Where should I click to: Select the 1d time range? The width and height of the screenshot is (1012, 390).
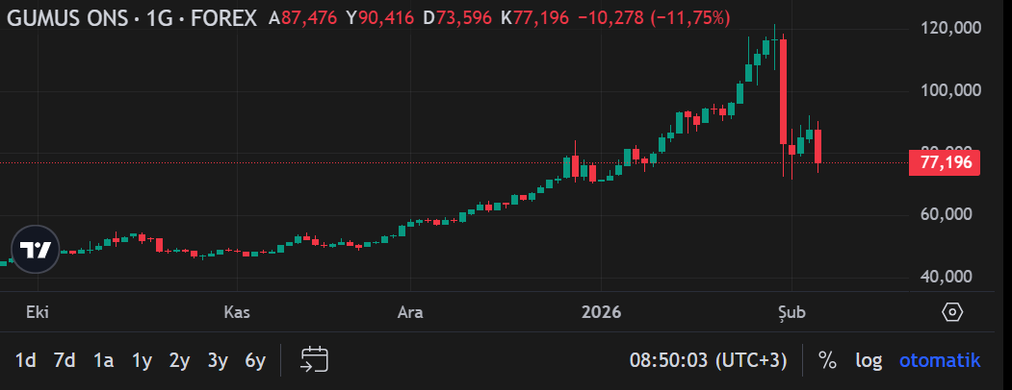[x=26, y=360]
